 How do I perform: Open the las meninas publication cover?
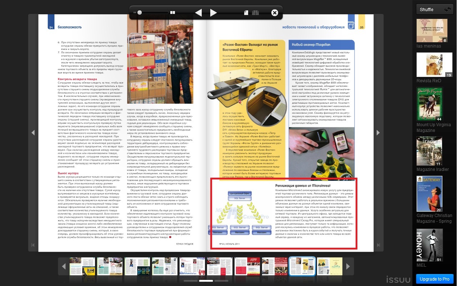(x=432, y=30)
